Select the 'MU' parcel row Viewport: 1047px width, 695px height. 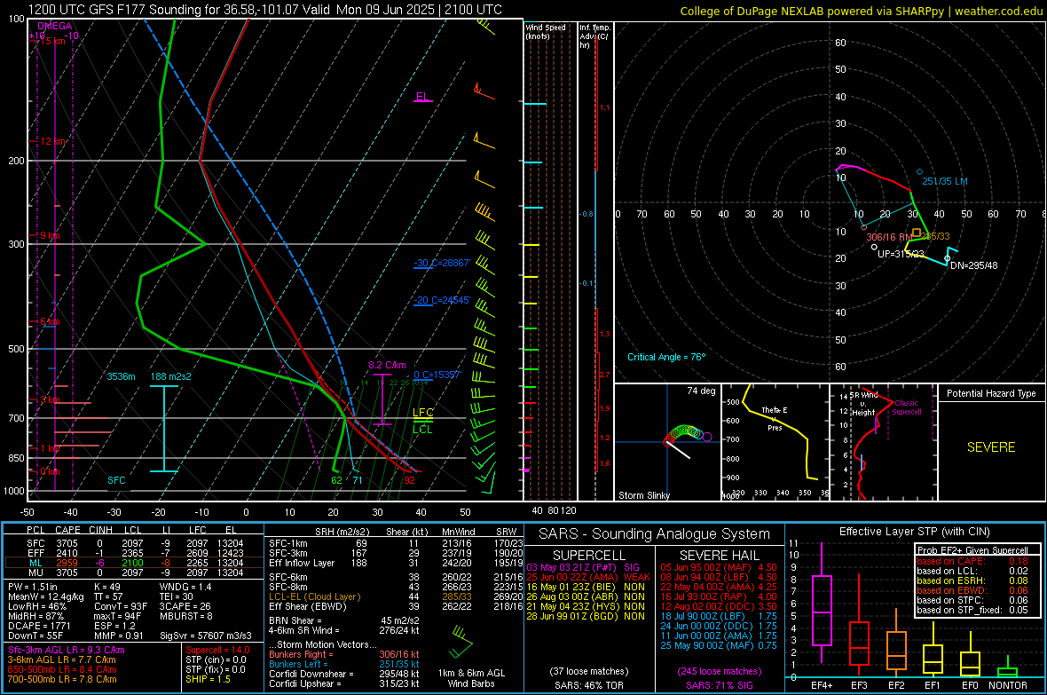coord(134,573)
